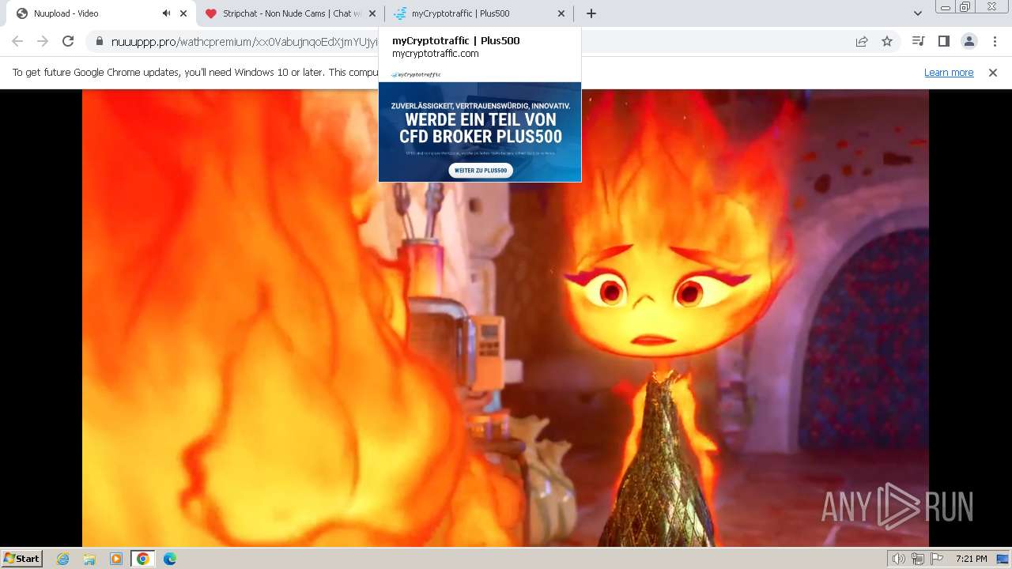Toggle the Chrome side panel
Screen dimensions: 1012x569
coord(943,41)
